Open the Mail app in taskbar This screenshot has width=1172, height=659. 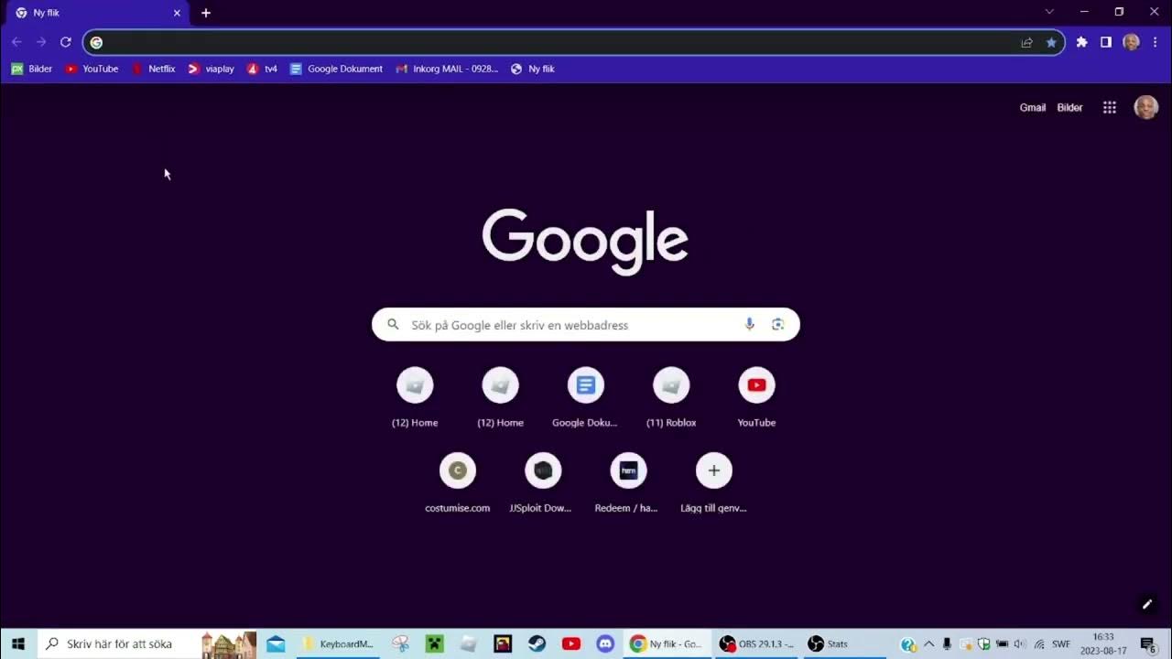[276, 643]
